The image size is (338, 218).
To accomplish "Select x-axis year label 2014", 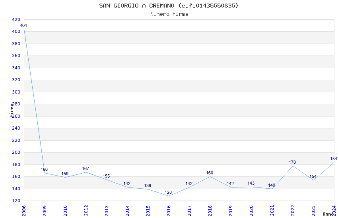I will (x=127, y=211).
